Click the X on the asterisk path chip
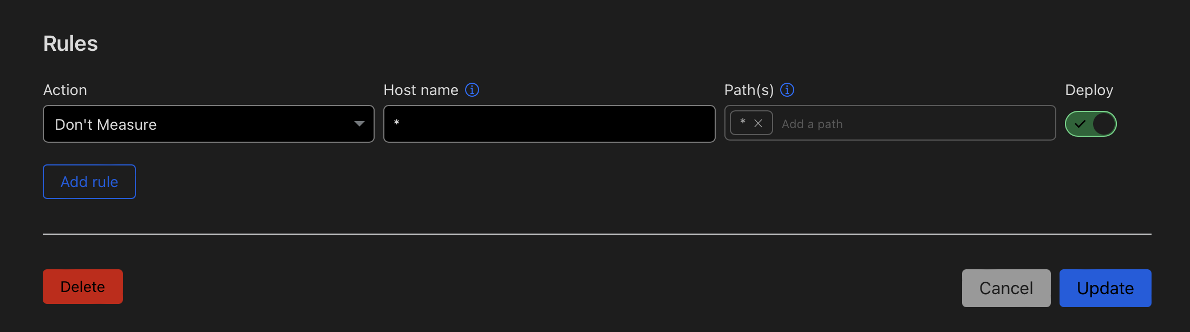The width and height of the screenshot is (1190, 332). [759, 123]
